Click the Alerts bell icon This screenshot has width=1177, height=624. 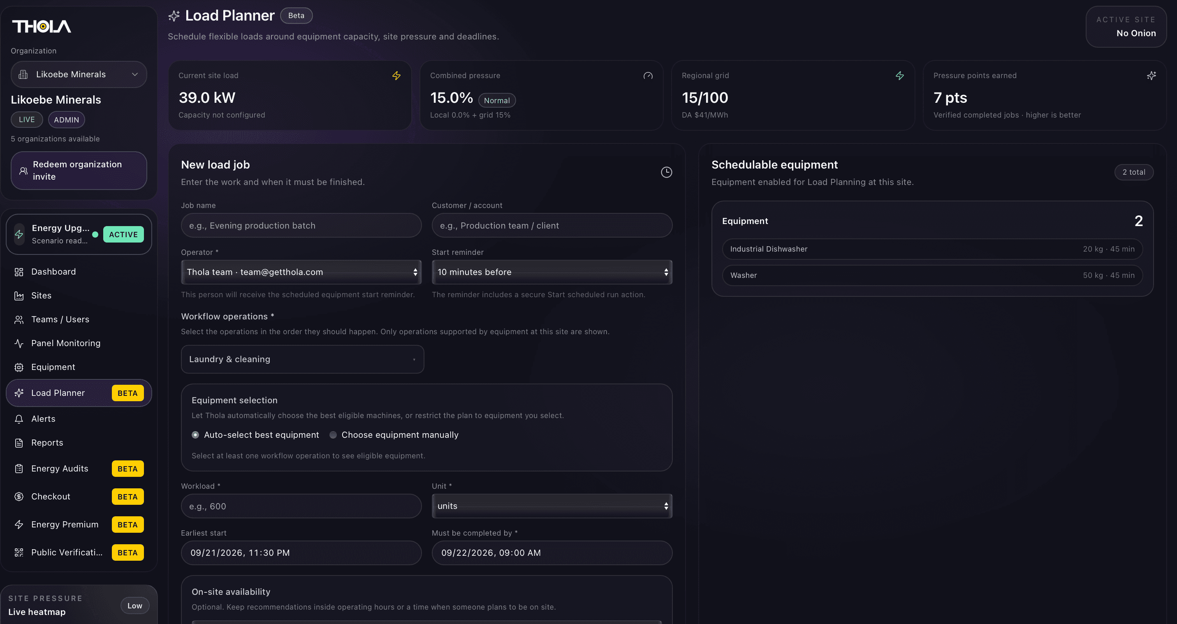point(19,419)
